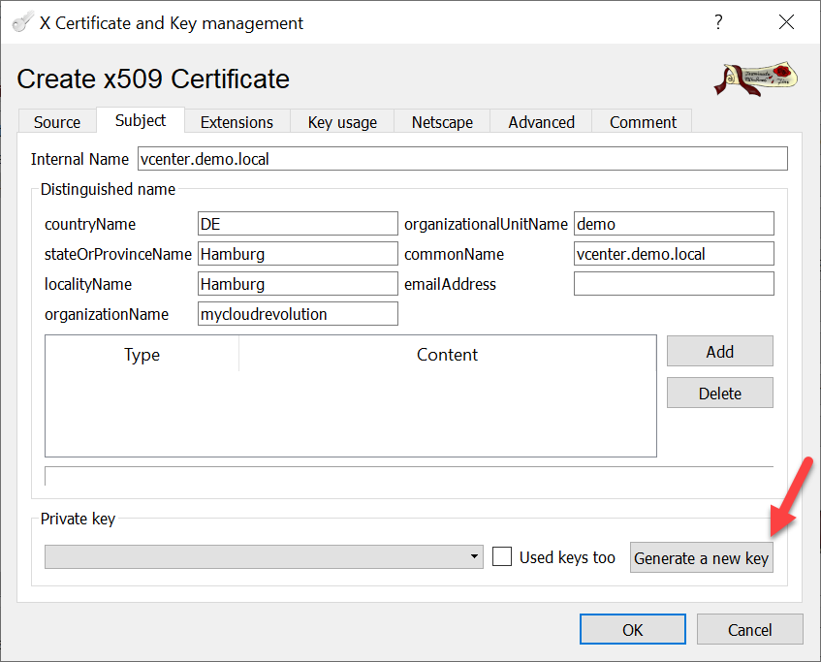Go to the Netscape tab
The image size is (821, 662).
[442, 122]
